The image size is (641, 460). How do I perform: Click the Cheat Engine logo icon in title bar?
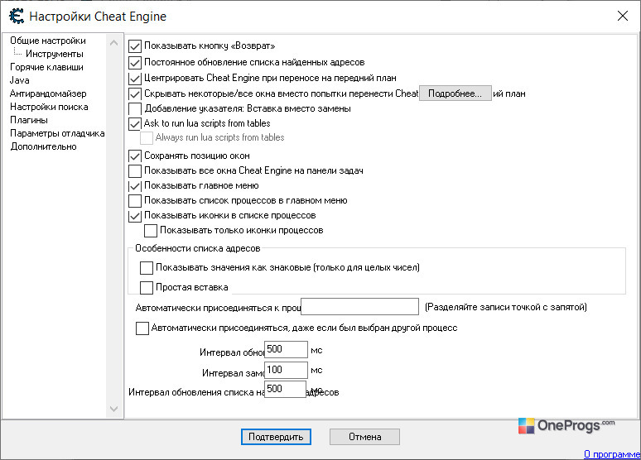point(17,17)
